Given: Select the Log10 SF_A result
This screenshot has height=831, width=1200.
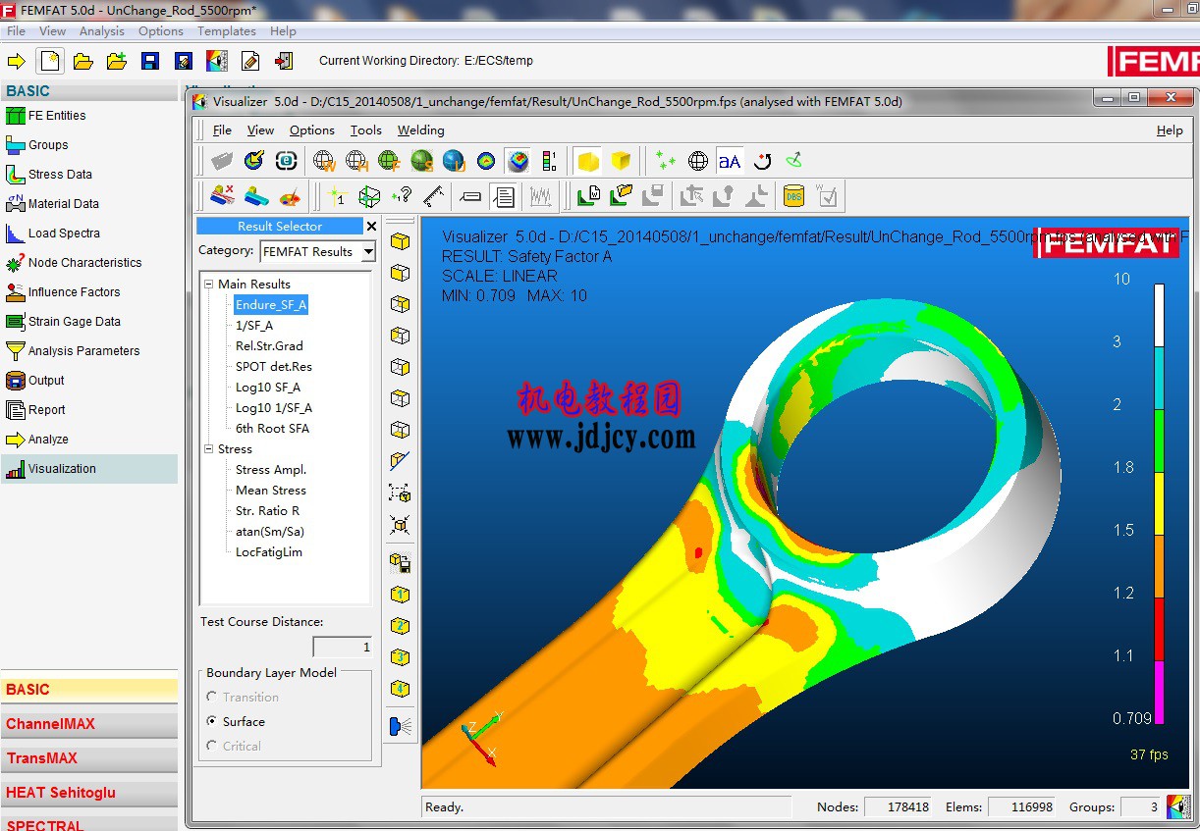Looking at the screenshot, I should [x=268, y=387].
